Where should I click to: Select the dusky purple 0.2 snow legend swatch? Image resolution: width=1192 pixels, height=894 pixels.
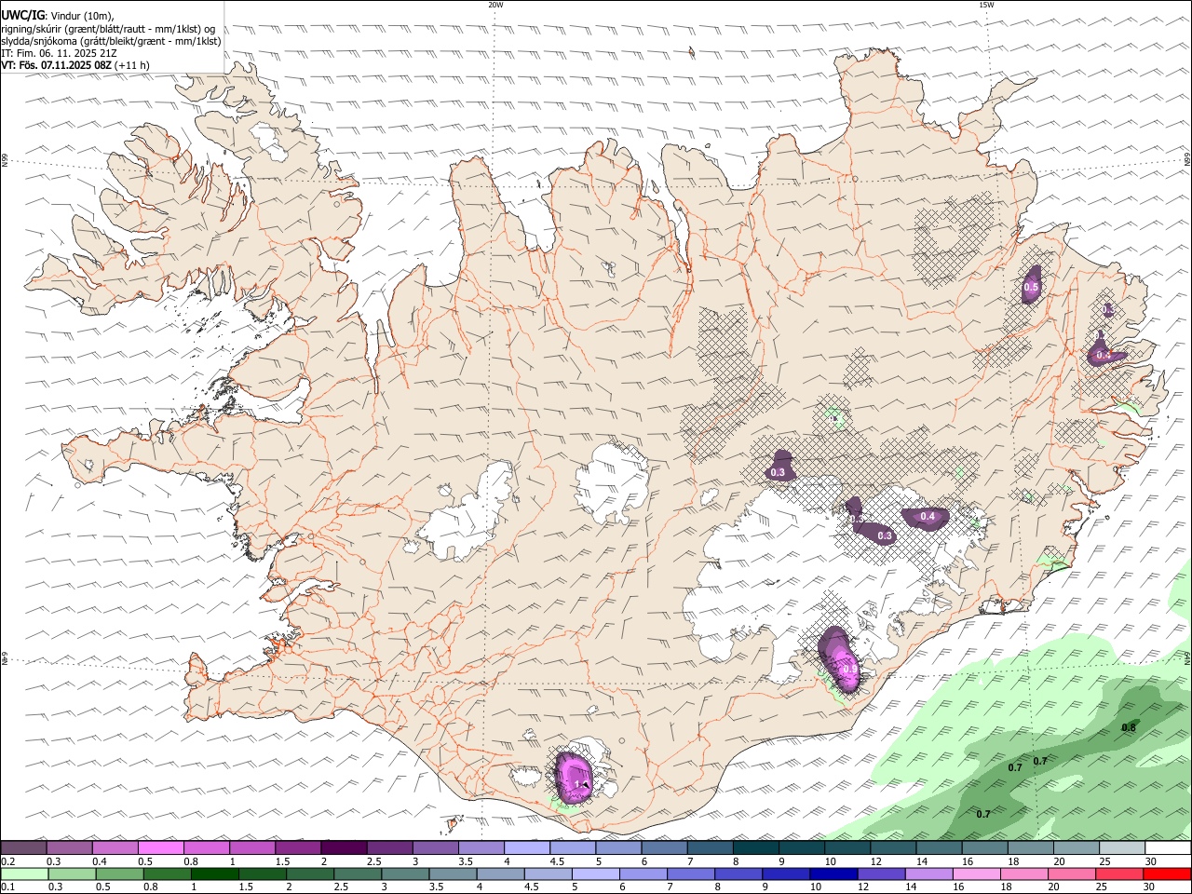24,848
